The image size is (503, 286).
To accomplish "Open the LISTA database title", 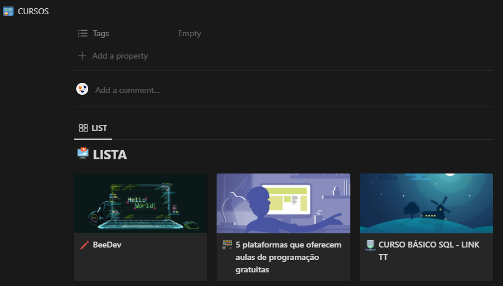I will coord(109,155).
